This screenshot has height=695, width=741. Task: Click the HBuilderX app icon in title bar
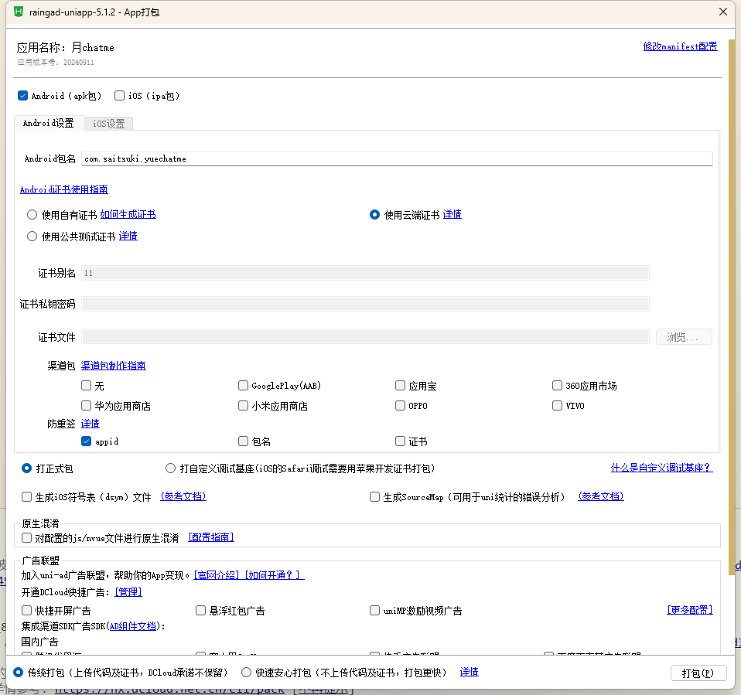19,12
